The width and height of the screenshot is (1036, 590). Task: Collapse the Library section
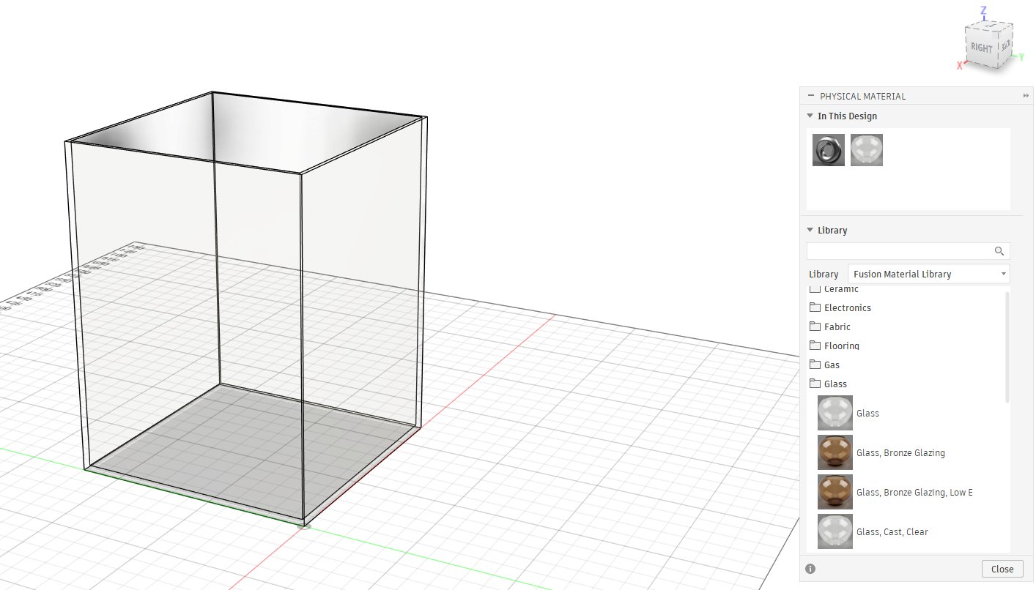(x=810, y=230)
